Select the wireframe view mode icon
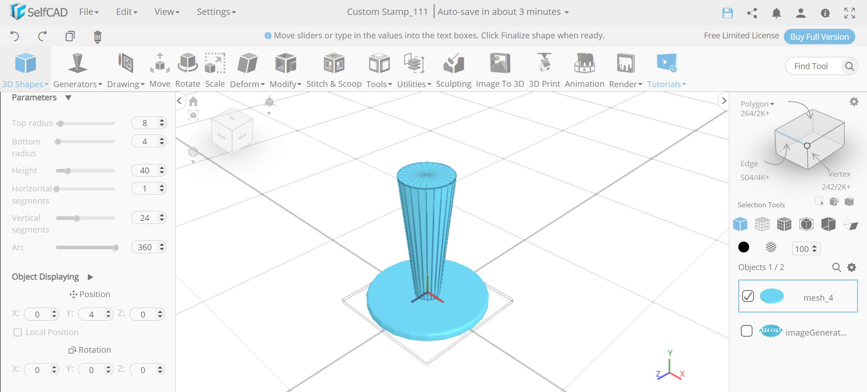This screenshot has width=867, height=392. (762, 224)
